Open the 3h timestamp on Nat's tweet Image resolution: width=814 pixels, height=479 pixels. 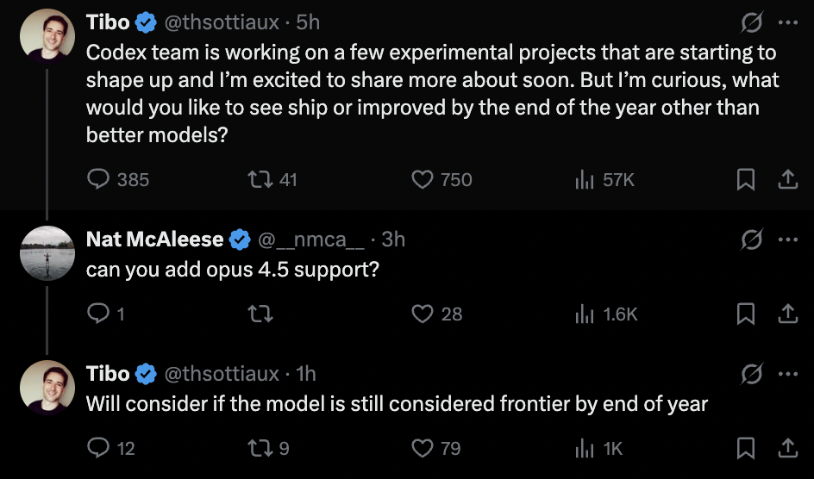click(x=393, y=239)
